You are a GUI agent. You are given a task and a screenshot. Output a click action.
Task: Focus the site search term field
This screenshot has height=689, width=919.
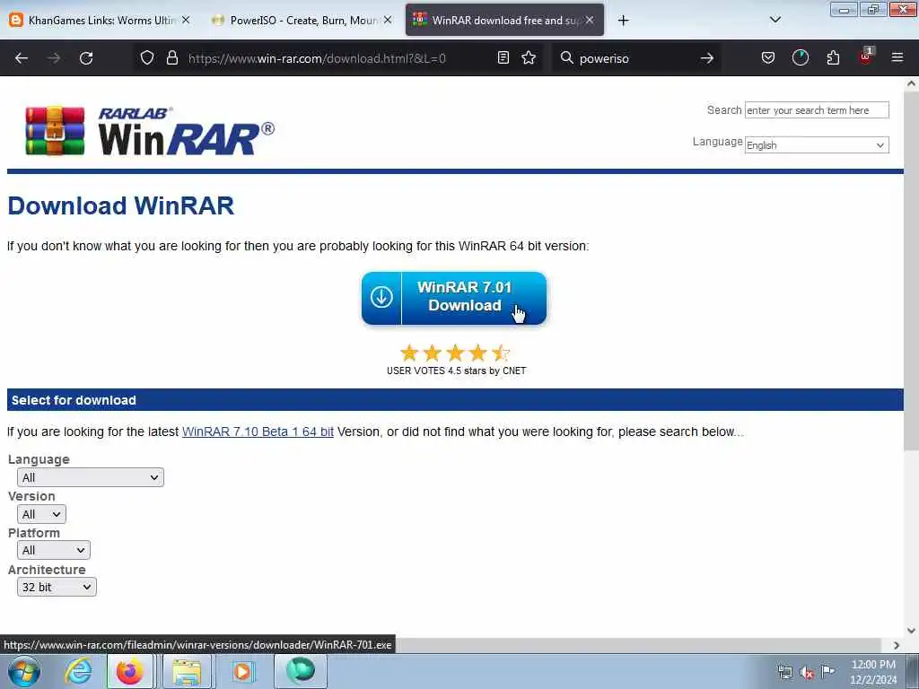[x=817, y=110]
